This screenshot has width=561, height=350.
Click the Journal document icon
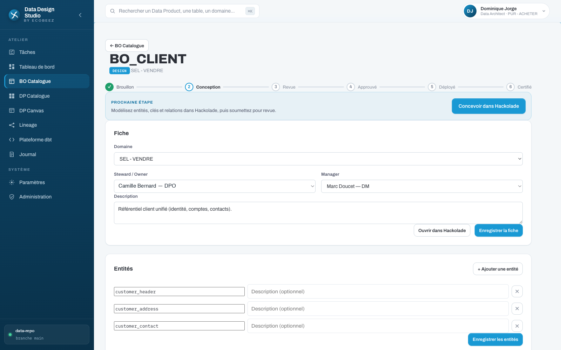12,154
